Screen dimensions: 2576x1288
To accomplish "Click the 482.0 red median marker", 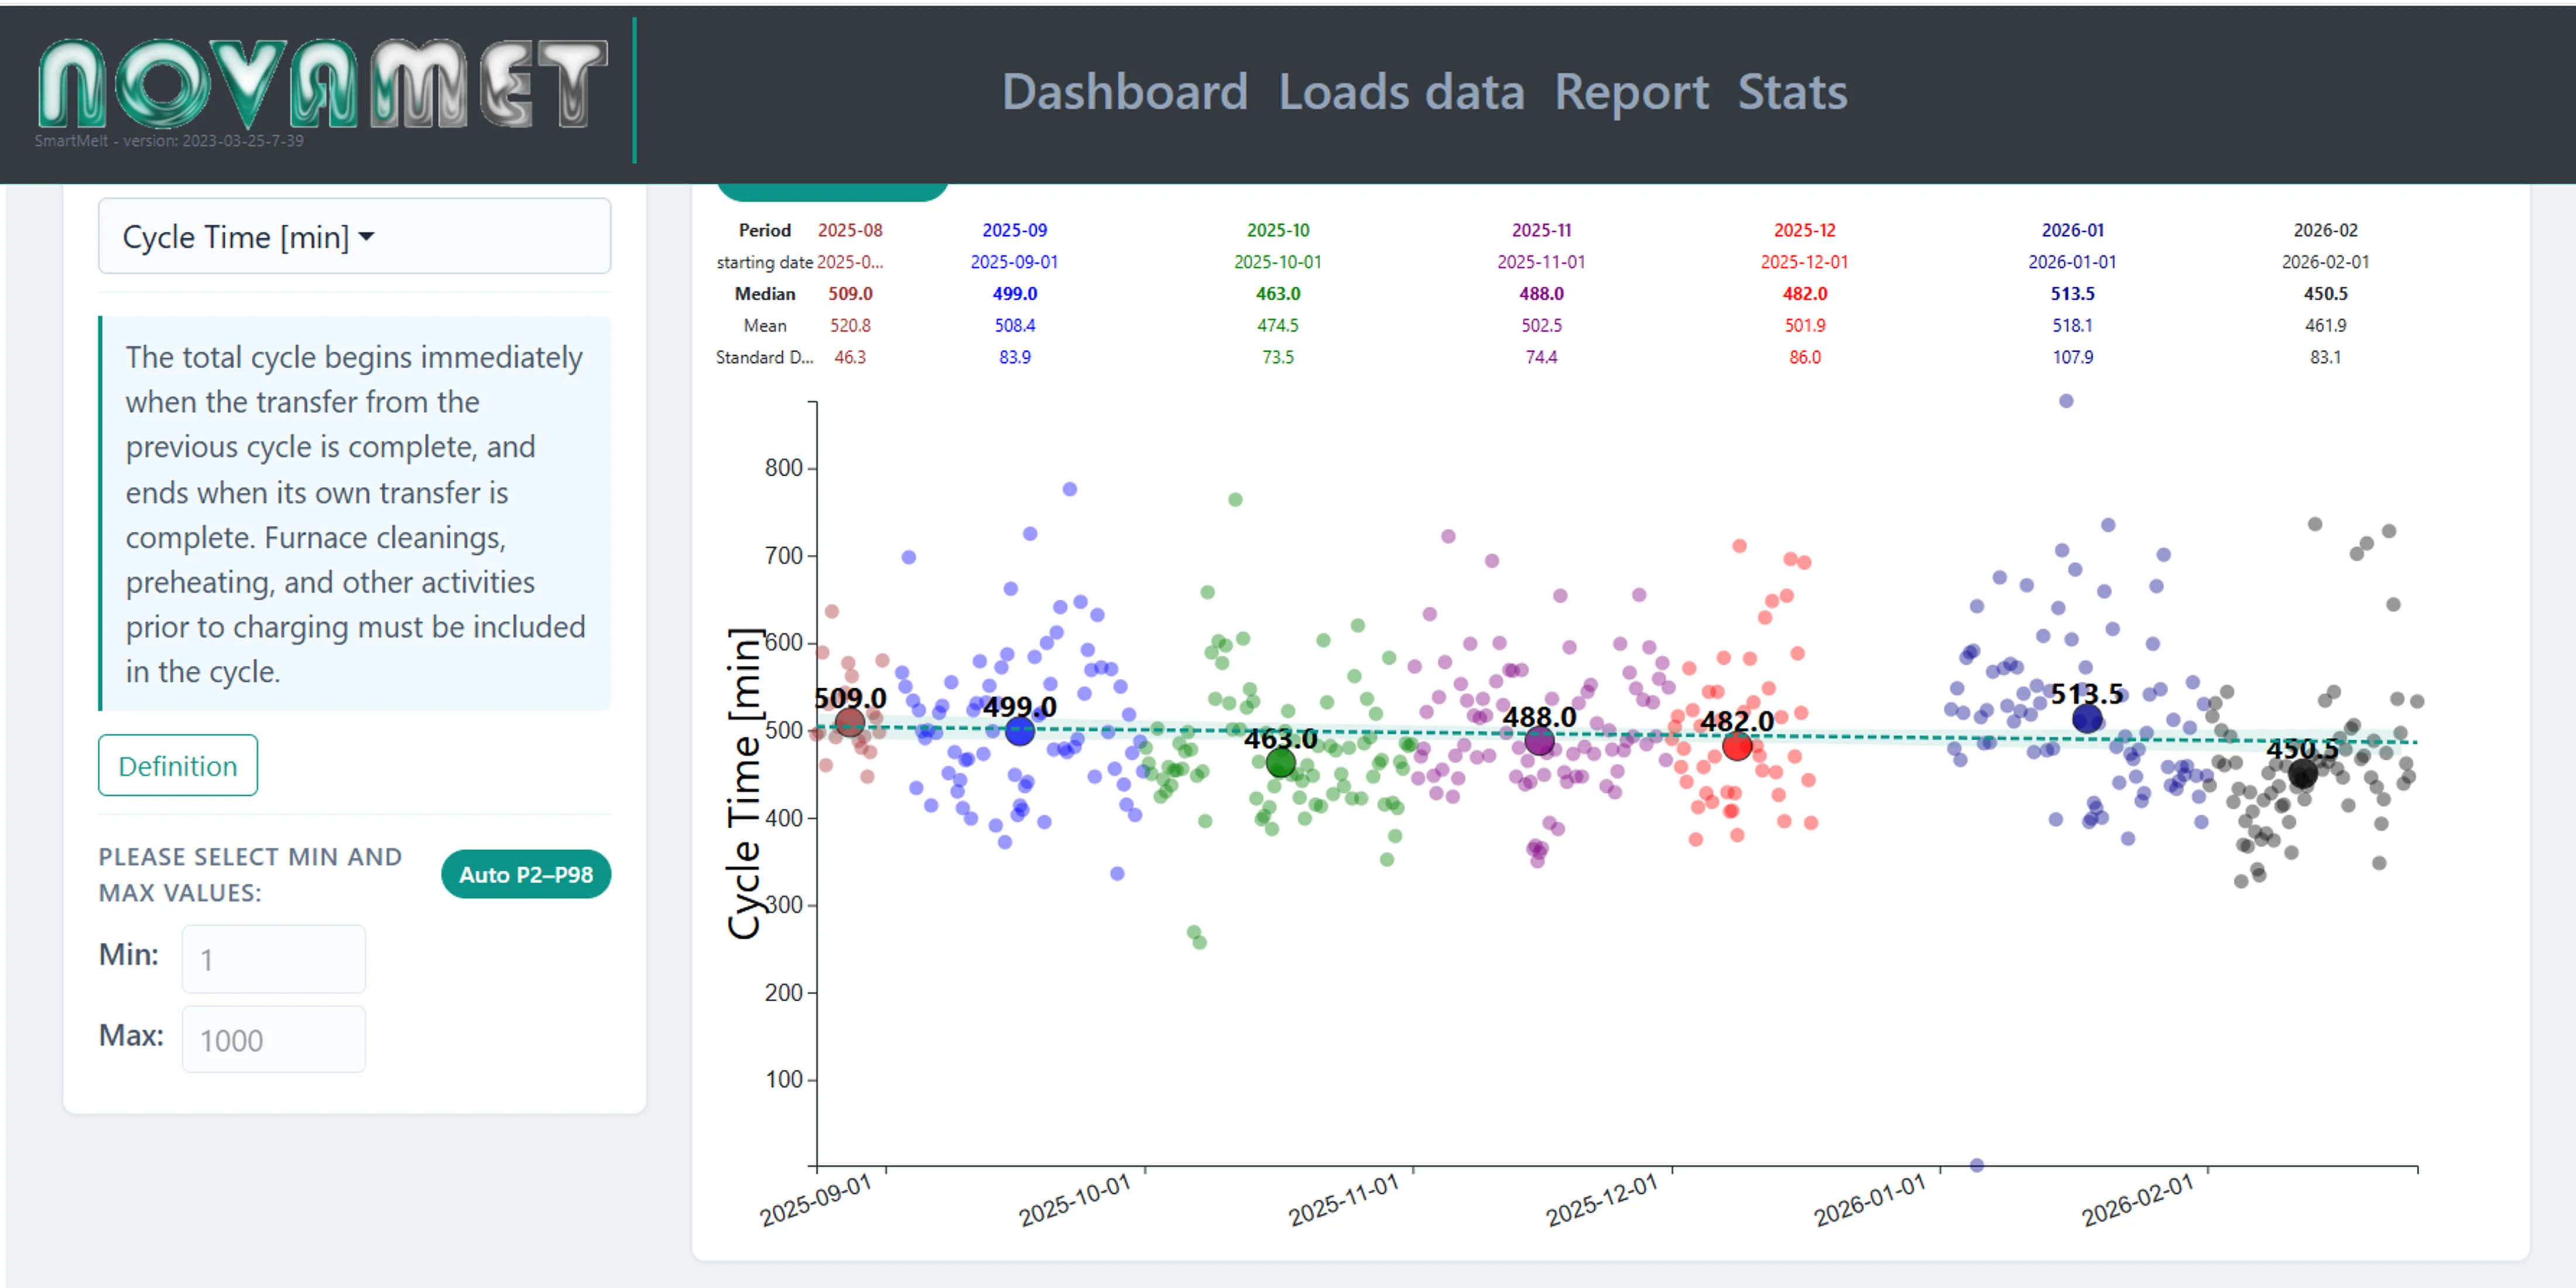I will point(1737,747).
